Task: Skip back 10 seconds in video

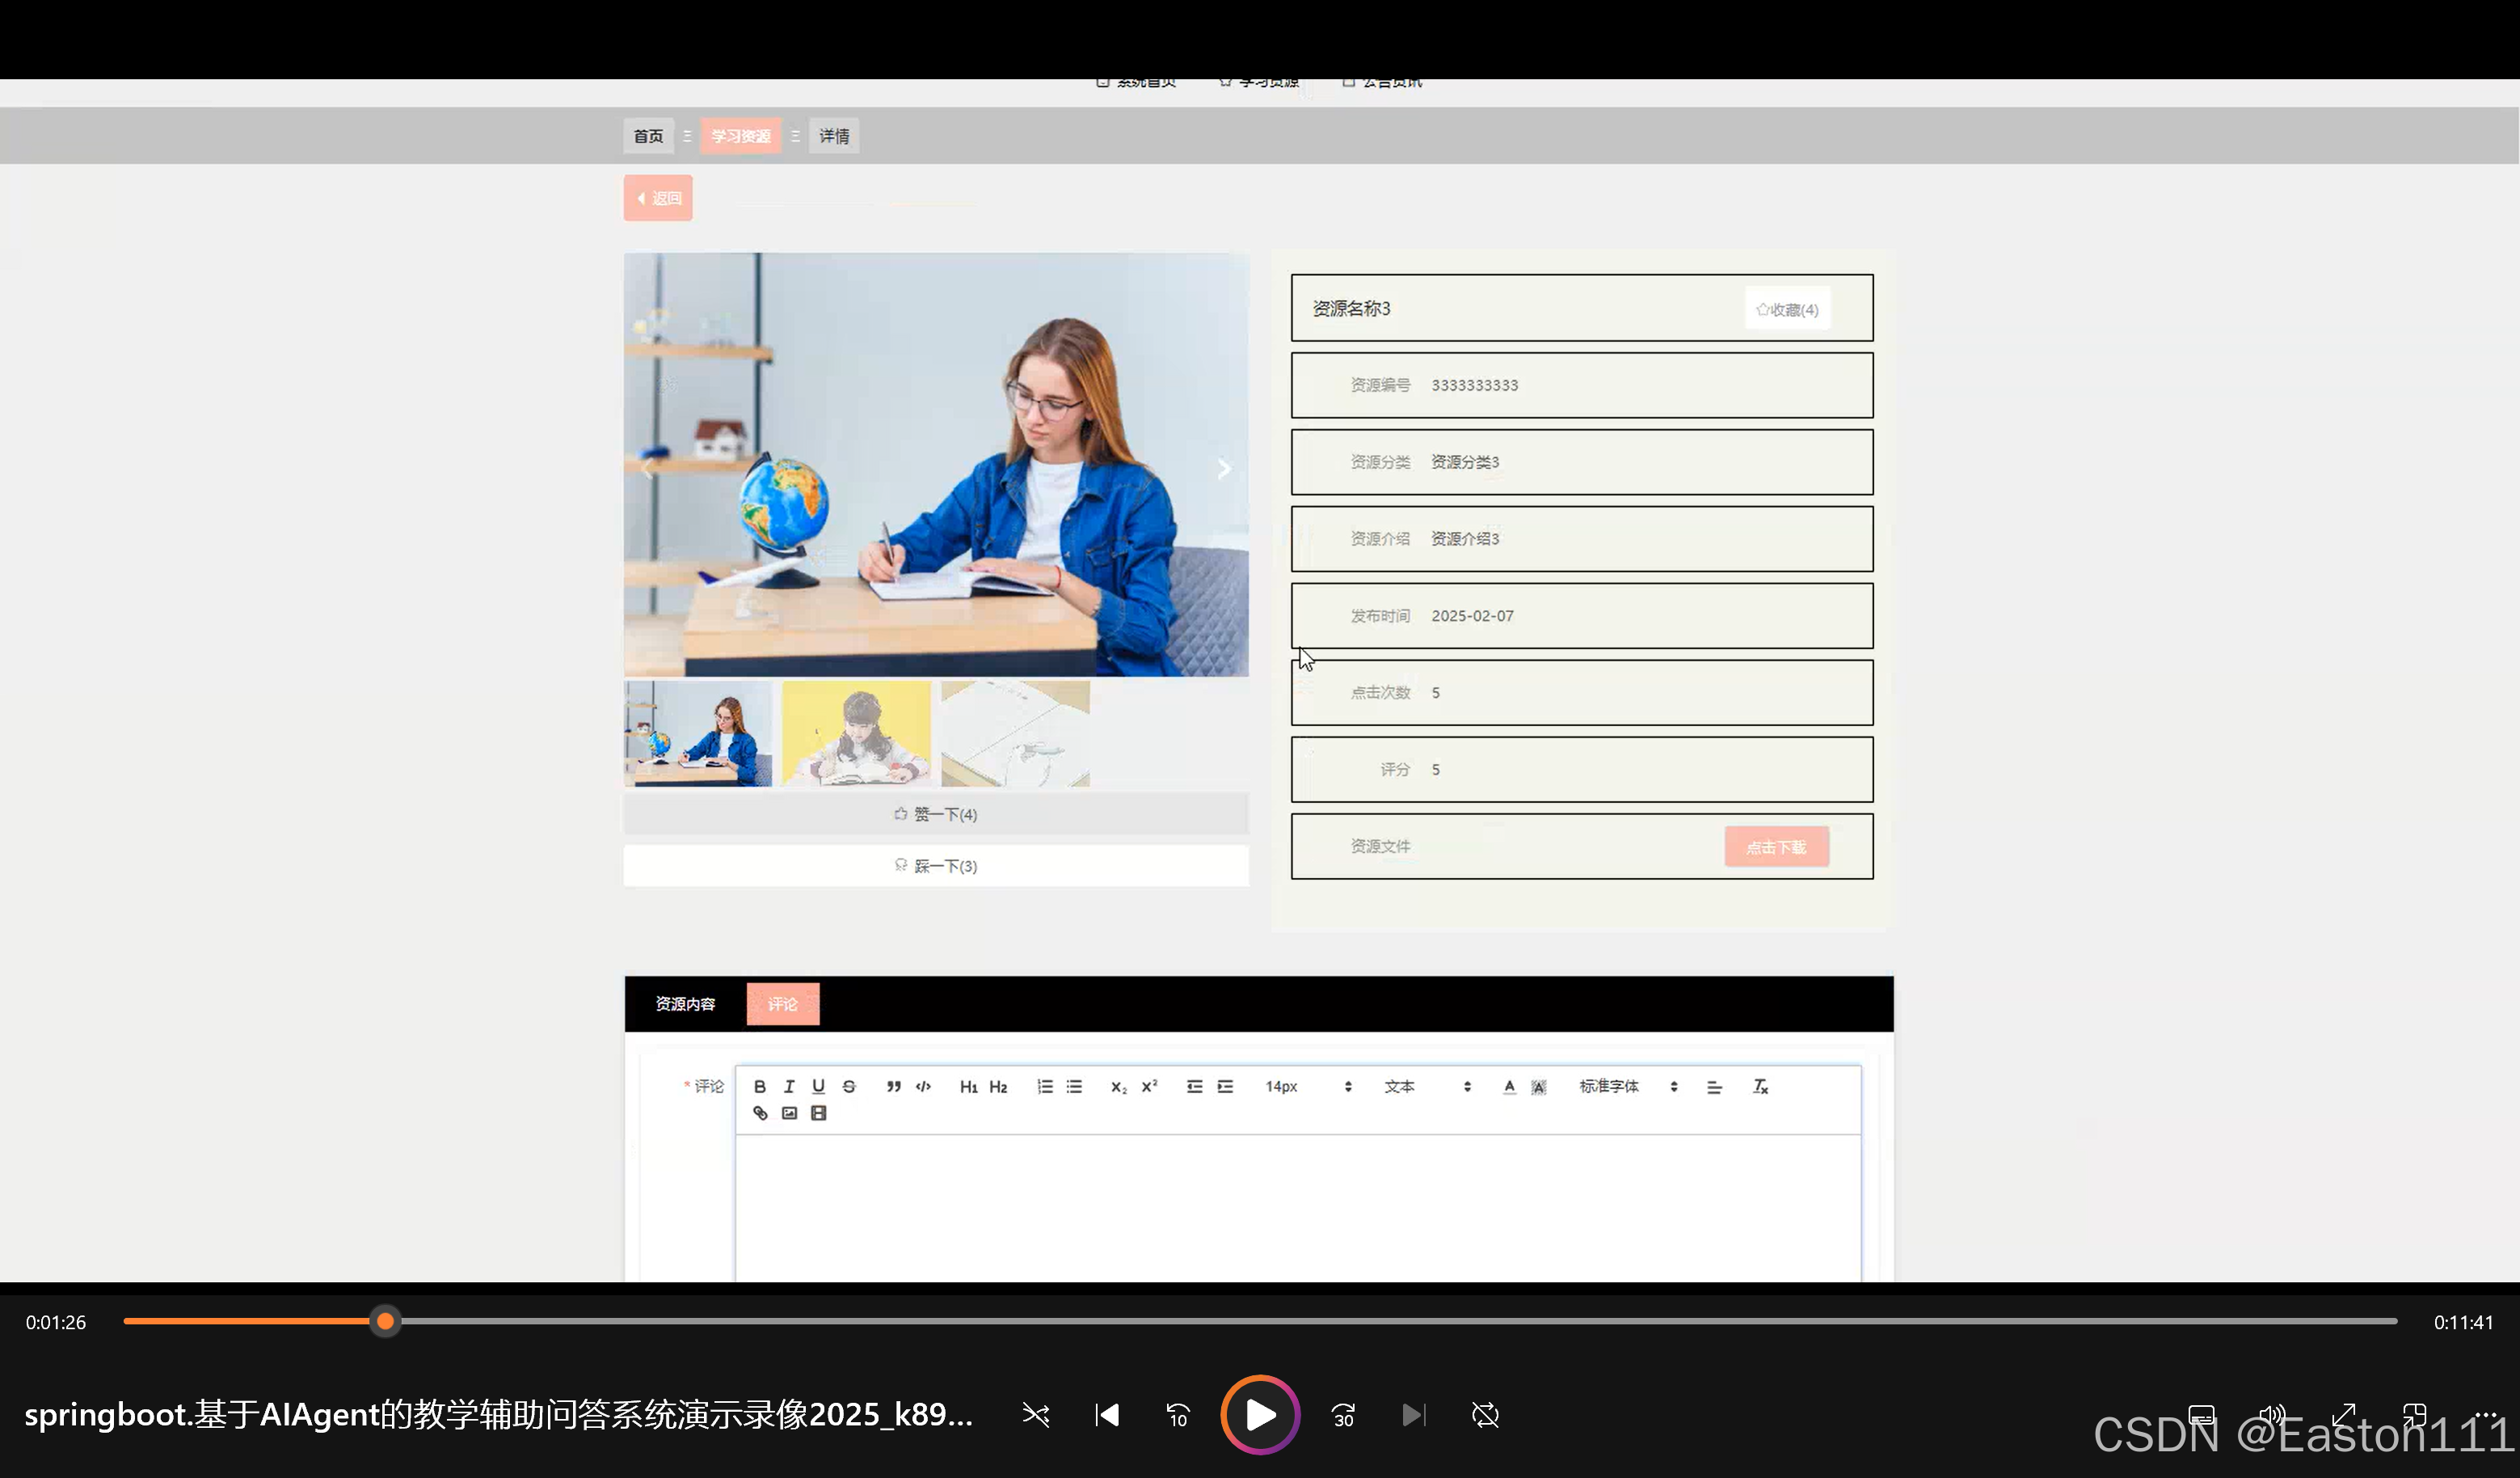Action: coord(1178,1415)
